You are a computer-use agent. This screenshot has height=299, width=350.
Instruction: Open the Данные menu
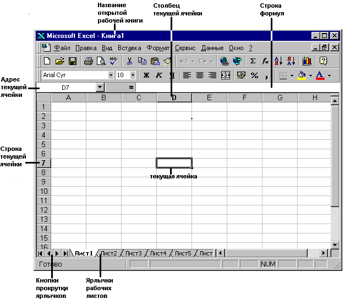[x=212, y=48]
